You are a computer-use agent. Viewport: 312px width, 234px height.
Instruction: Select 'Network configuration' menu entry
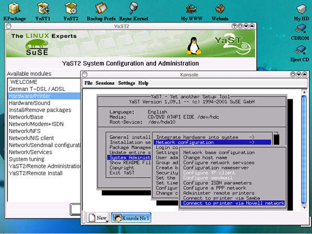click(212, 142)
